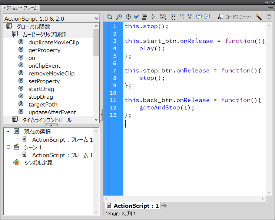The height and width of the screenshot is (220, 275).
Task: Open the Debug options stethoscope menu
Action: coord(163,17)
